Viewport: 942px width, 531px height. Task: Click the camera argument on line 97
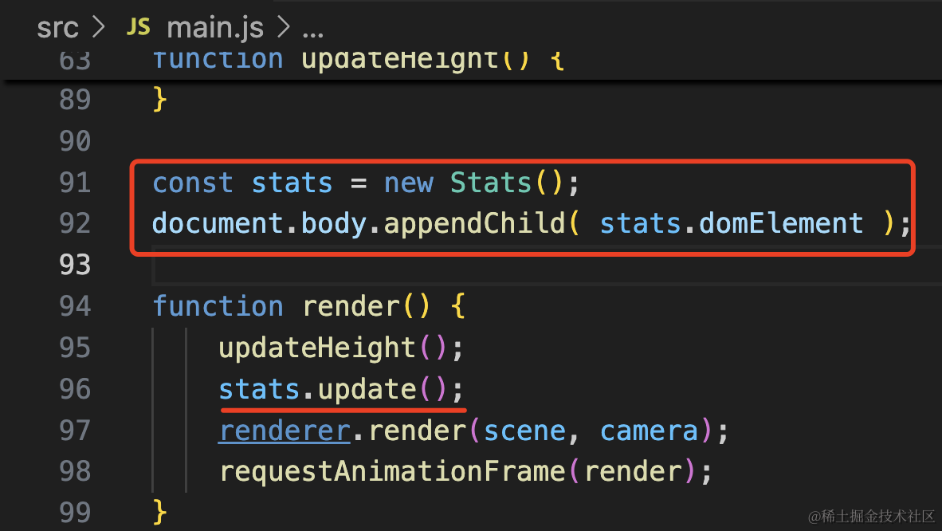coord(649,431)
